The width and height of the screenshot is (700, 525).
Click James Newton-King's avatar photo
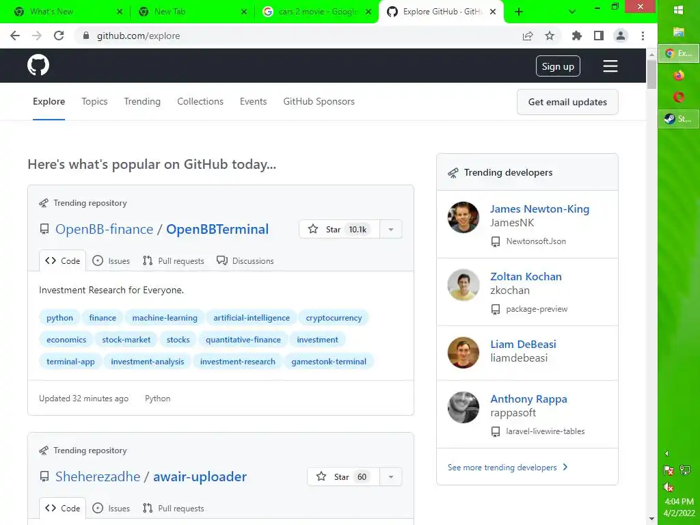463,217
